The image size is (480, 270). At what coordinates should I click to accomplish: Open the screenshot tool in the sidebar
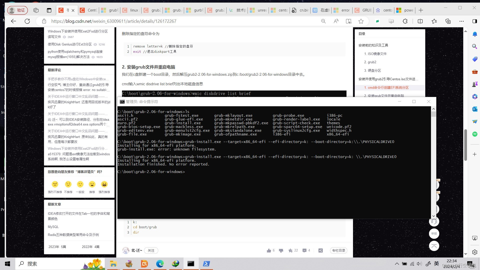[475, 238]
